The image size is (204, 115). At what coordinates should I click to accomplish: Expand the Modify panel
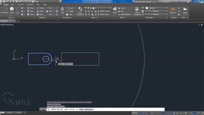point(43,18)
